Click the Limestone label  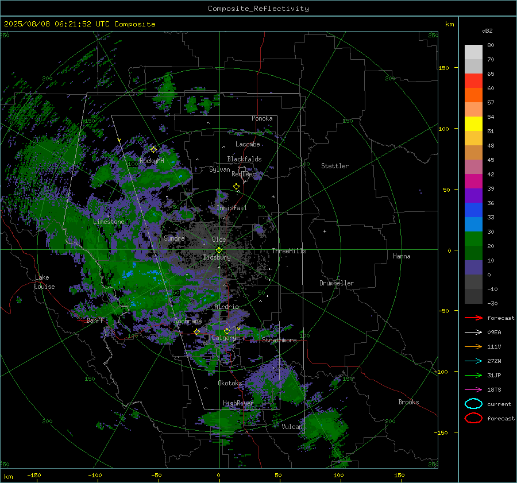point(109,222)
